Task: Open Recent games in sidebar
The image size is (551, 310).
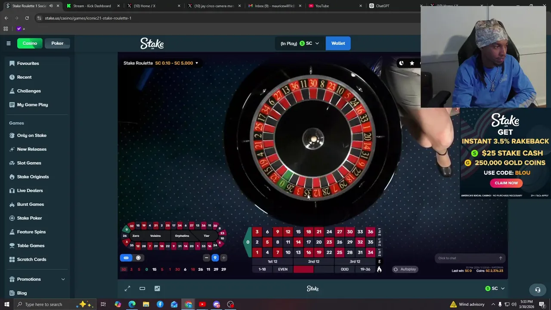Action: tap(37, 77)
